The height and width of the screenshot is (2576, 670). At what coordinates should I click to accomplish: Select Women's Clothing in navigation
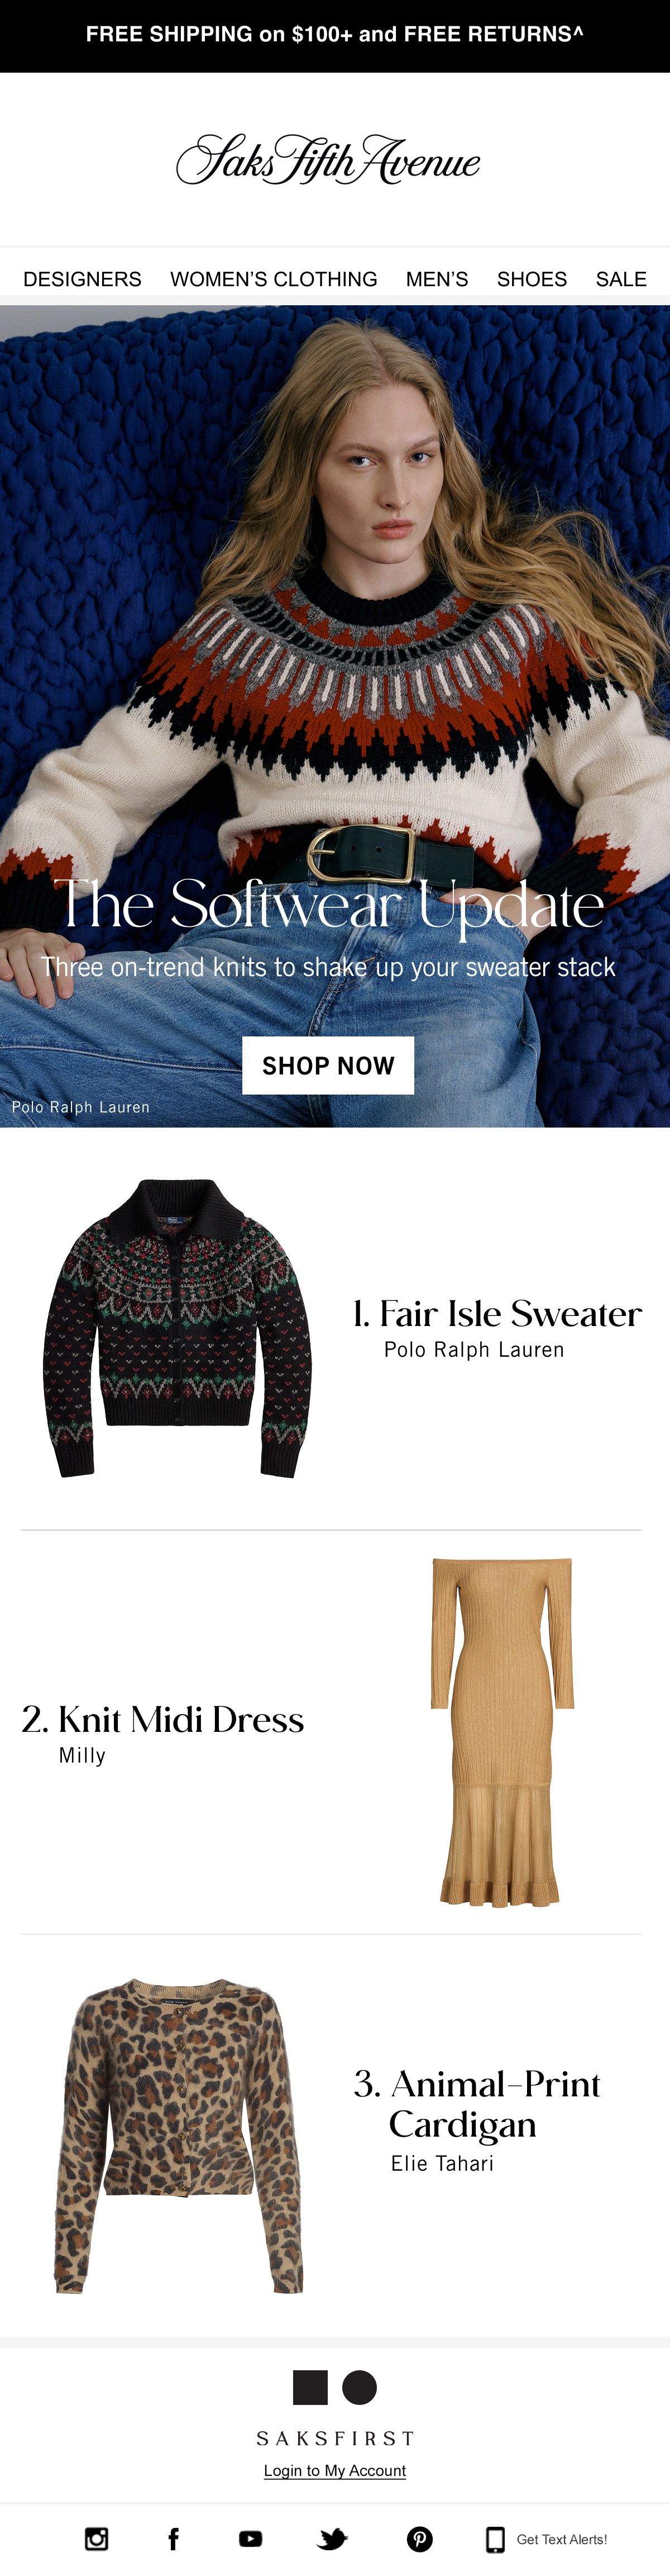click(x=274, y=279)
